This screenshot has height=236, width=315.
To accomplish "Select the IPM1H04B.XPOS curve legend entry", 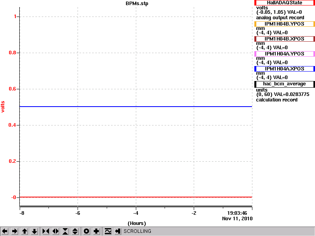I will 284,39.
